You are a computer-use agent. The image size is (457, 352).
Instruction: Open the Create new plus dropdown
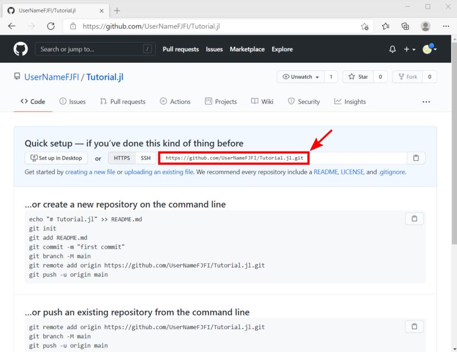[409, 49]
